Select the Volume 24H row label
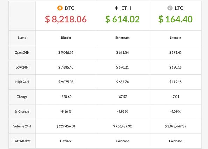208x149 pixels. tap(22, 126)
